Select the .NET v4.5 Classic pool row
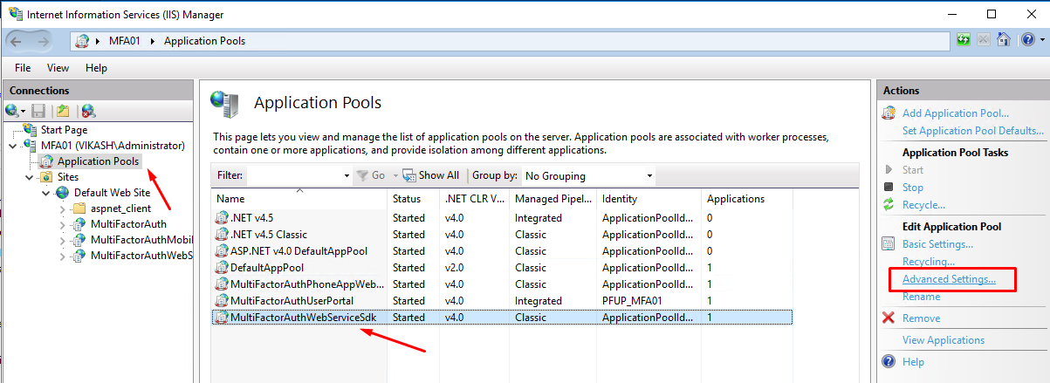The image size is (1050, 383). (502, 235)
